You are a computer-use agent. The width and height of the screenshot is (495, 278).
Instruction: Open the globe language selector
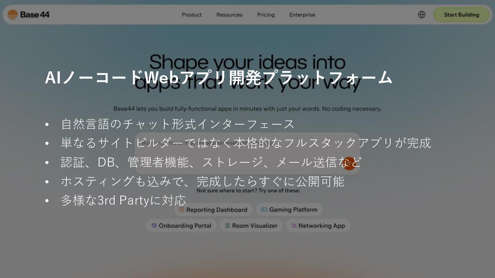[422, 15]
